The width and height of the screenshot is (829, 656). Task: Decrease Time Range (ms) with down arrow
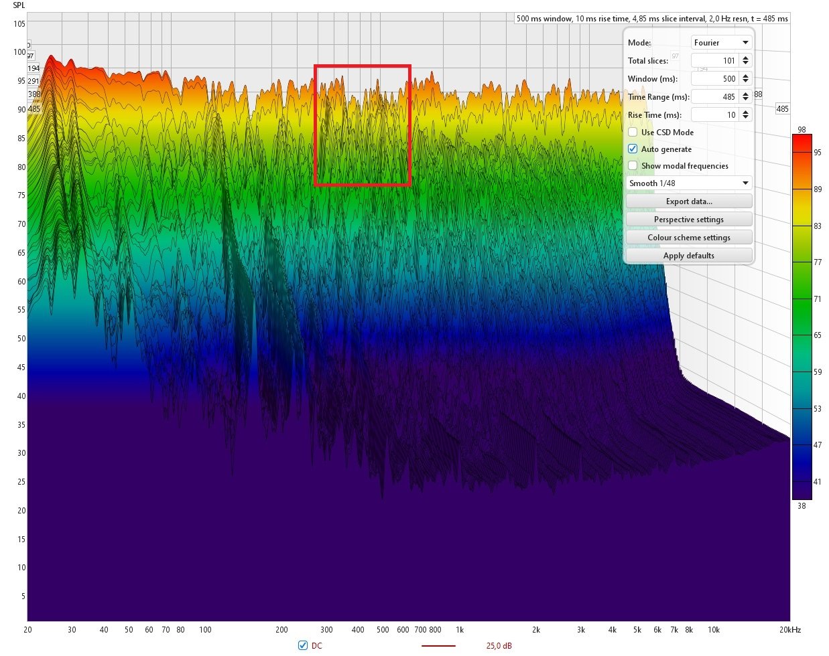tap(745, 100)
